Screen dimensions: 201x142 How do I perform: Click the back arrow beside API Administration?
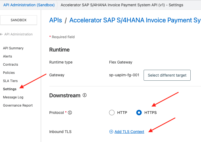click(x=1, y=34)
